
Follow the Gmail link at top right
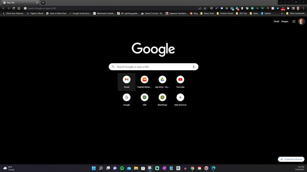[276, 22]
